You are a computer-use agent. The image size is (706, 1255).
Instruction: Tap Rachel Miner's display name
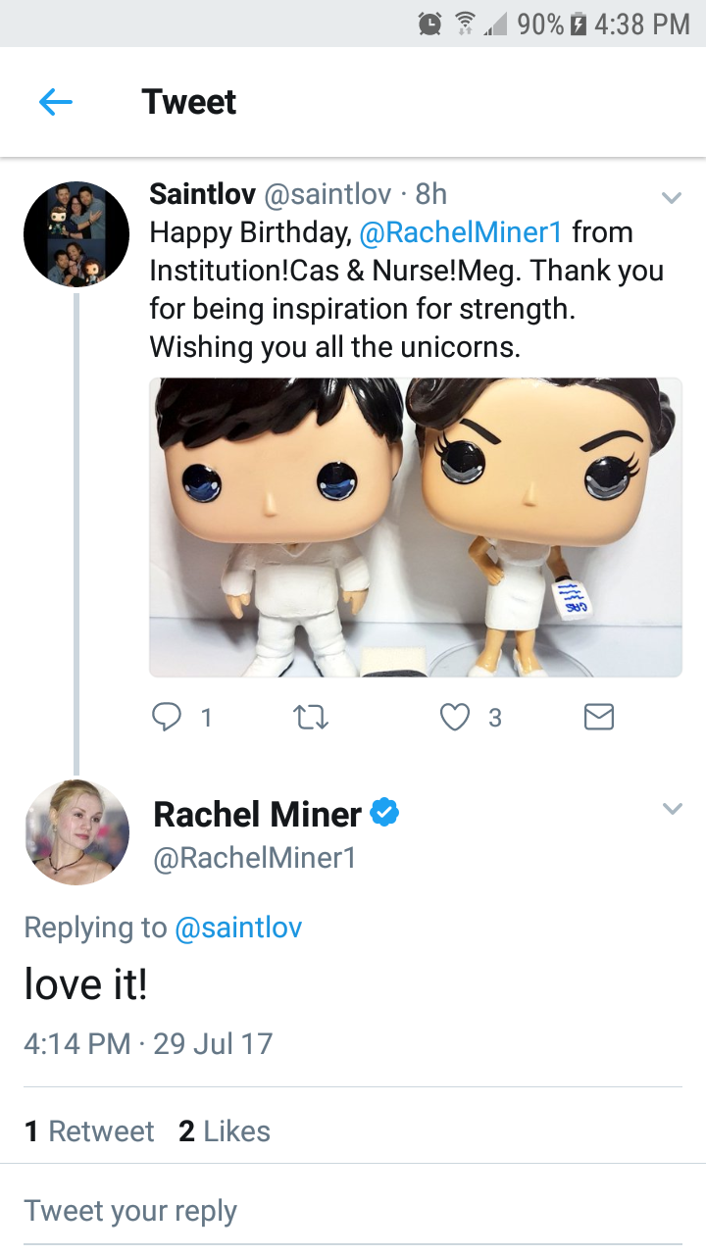point(258,814)
